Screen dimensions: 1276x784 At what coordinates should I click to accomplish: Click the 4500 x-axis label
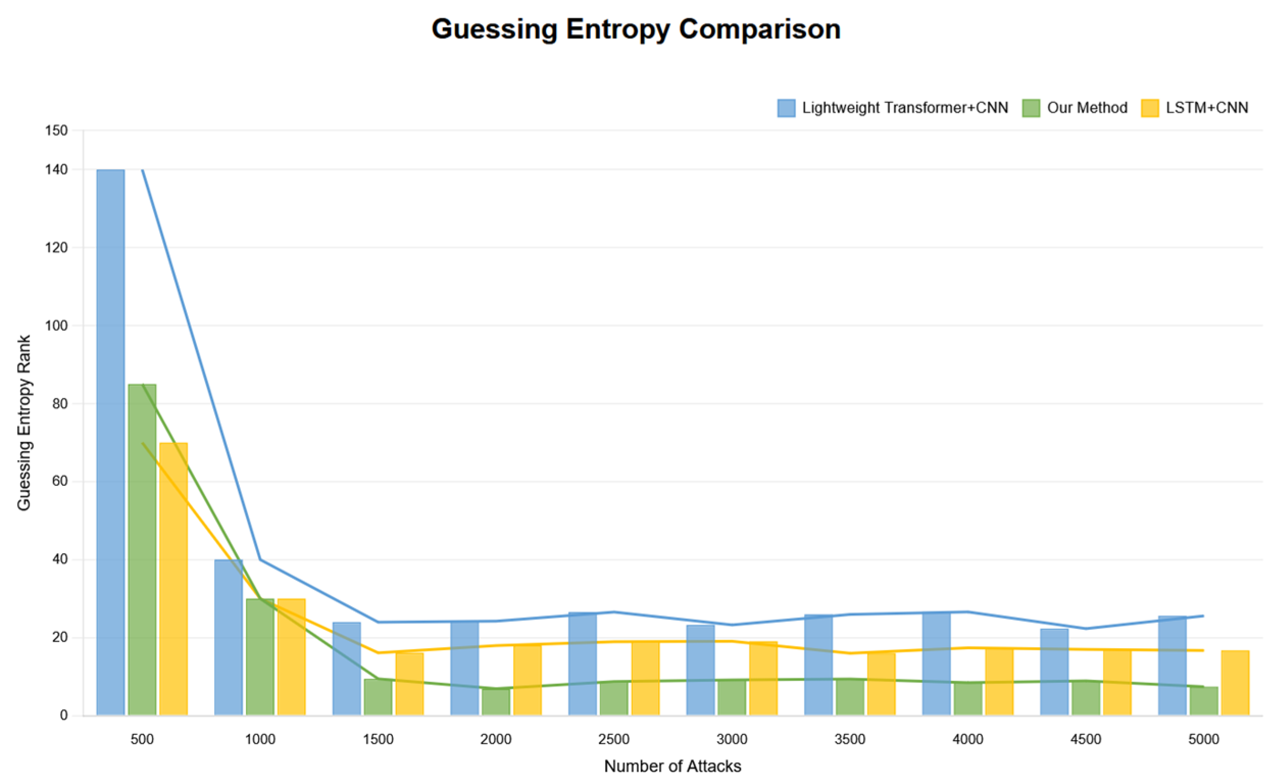[1086, 739]
